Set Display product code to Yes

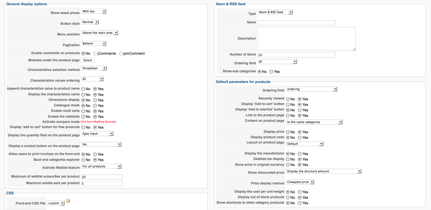coord(300,137)
